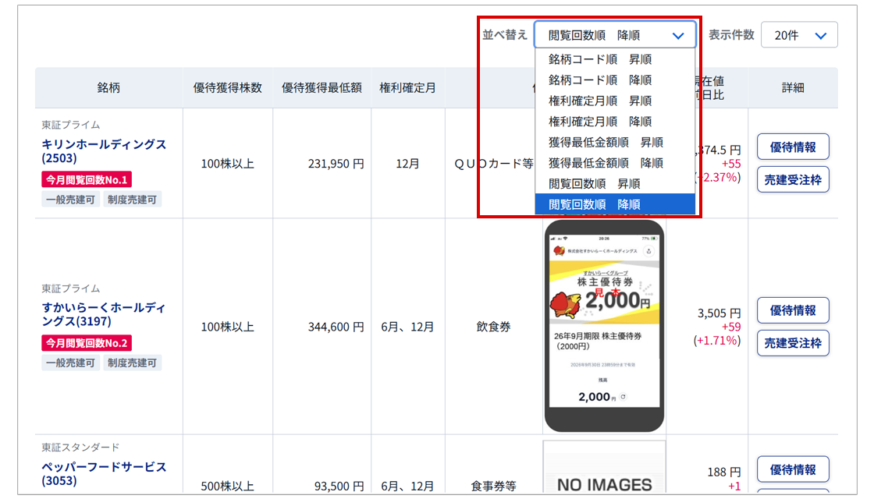874x499 pixels.
Task: Open the 表示件数 20件 dropdown
Action: [x=799, y=36]
